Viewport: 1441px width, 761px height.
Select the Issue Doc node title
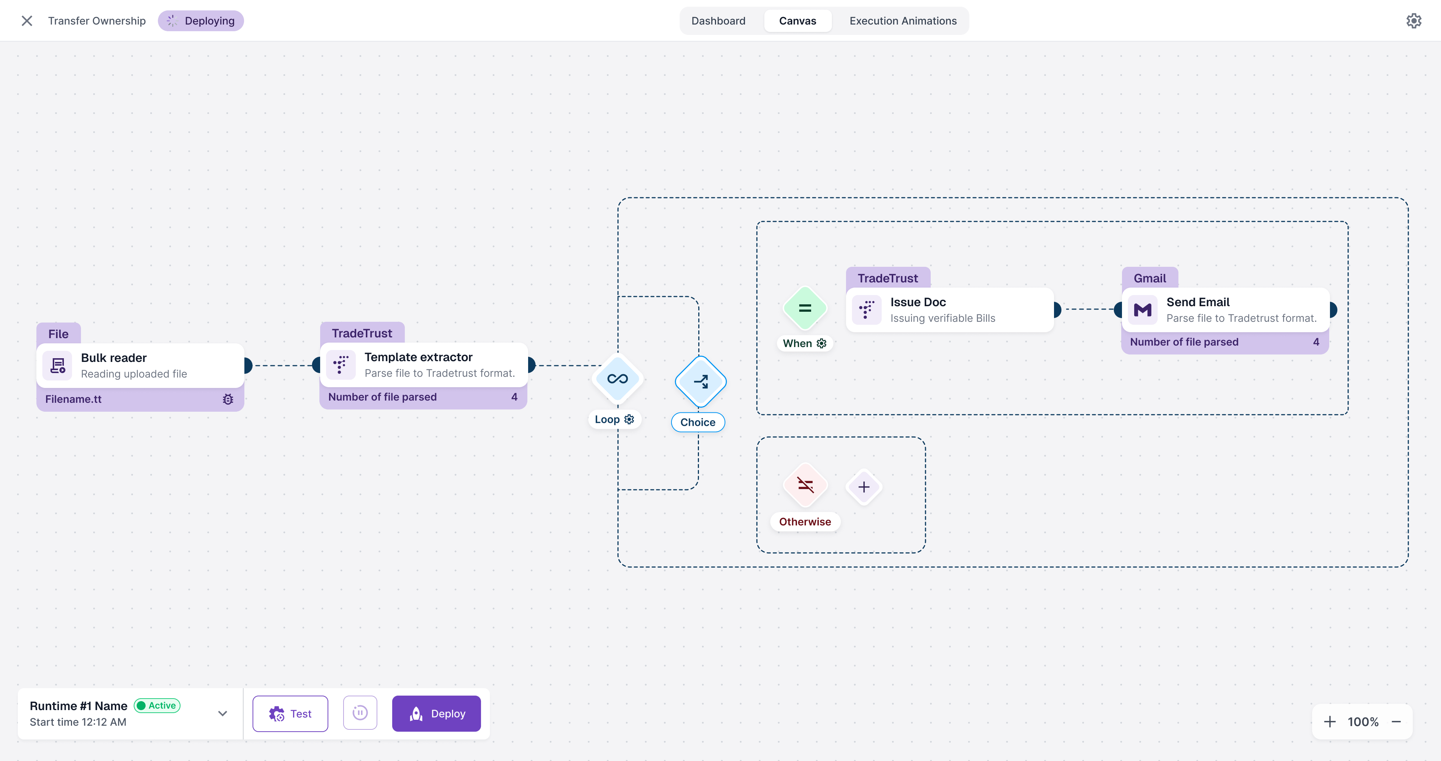tap(918, 302)
